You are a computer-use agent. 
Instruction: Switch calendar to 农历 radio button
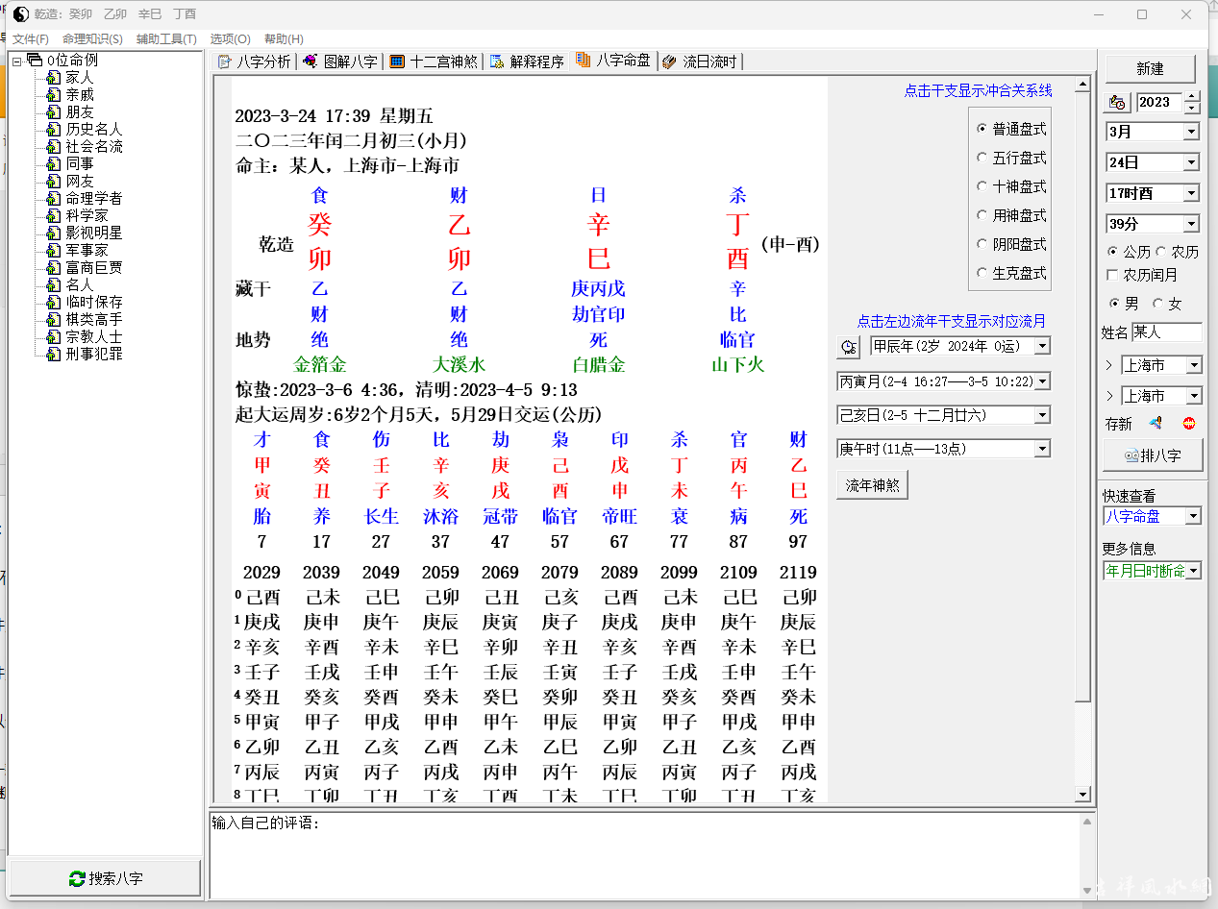(x=1160, y=252)
